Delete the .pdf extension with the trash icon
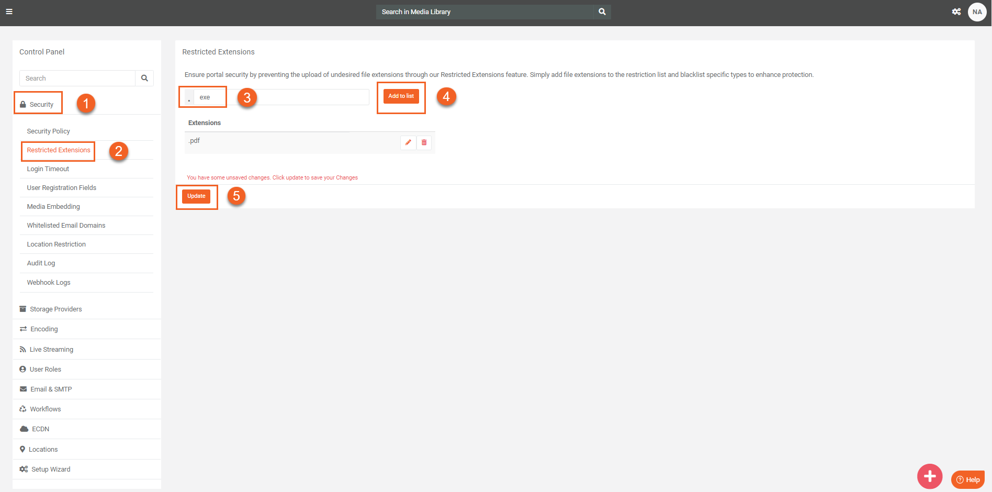Viewport: 992px width, 492px height. coord(424,142)
